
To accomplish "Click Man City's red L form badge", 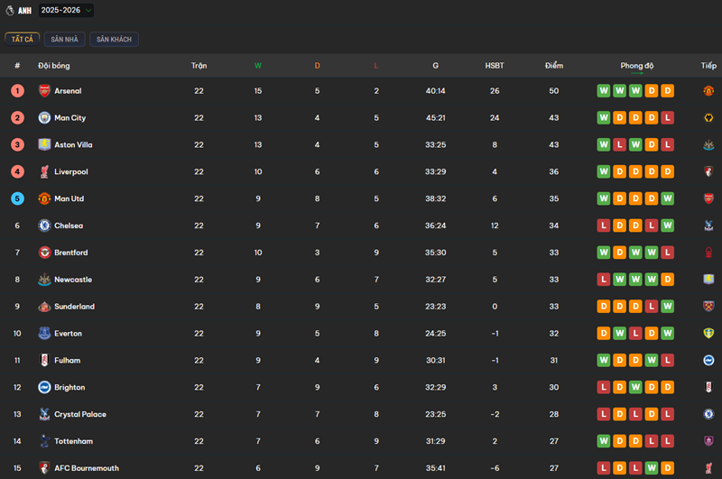I will [667, 118].
